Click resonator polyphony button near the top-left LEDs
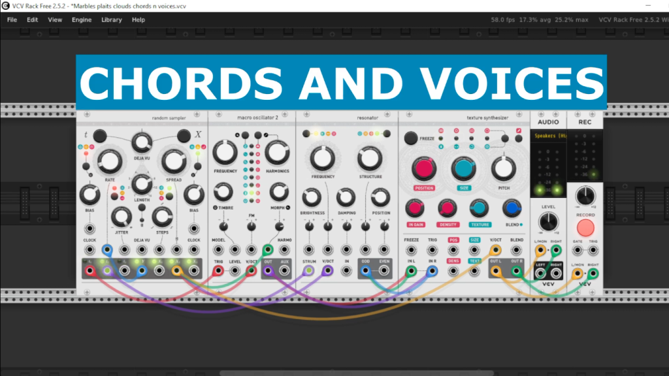Image resolution: width=669 pixels, height=376 pixels. coord(306,134)
